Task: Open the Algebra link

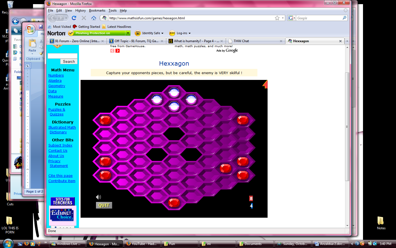Action: pyautogui.click(x=55, y=81)
